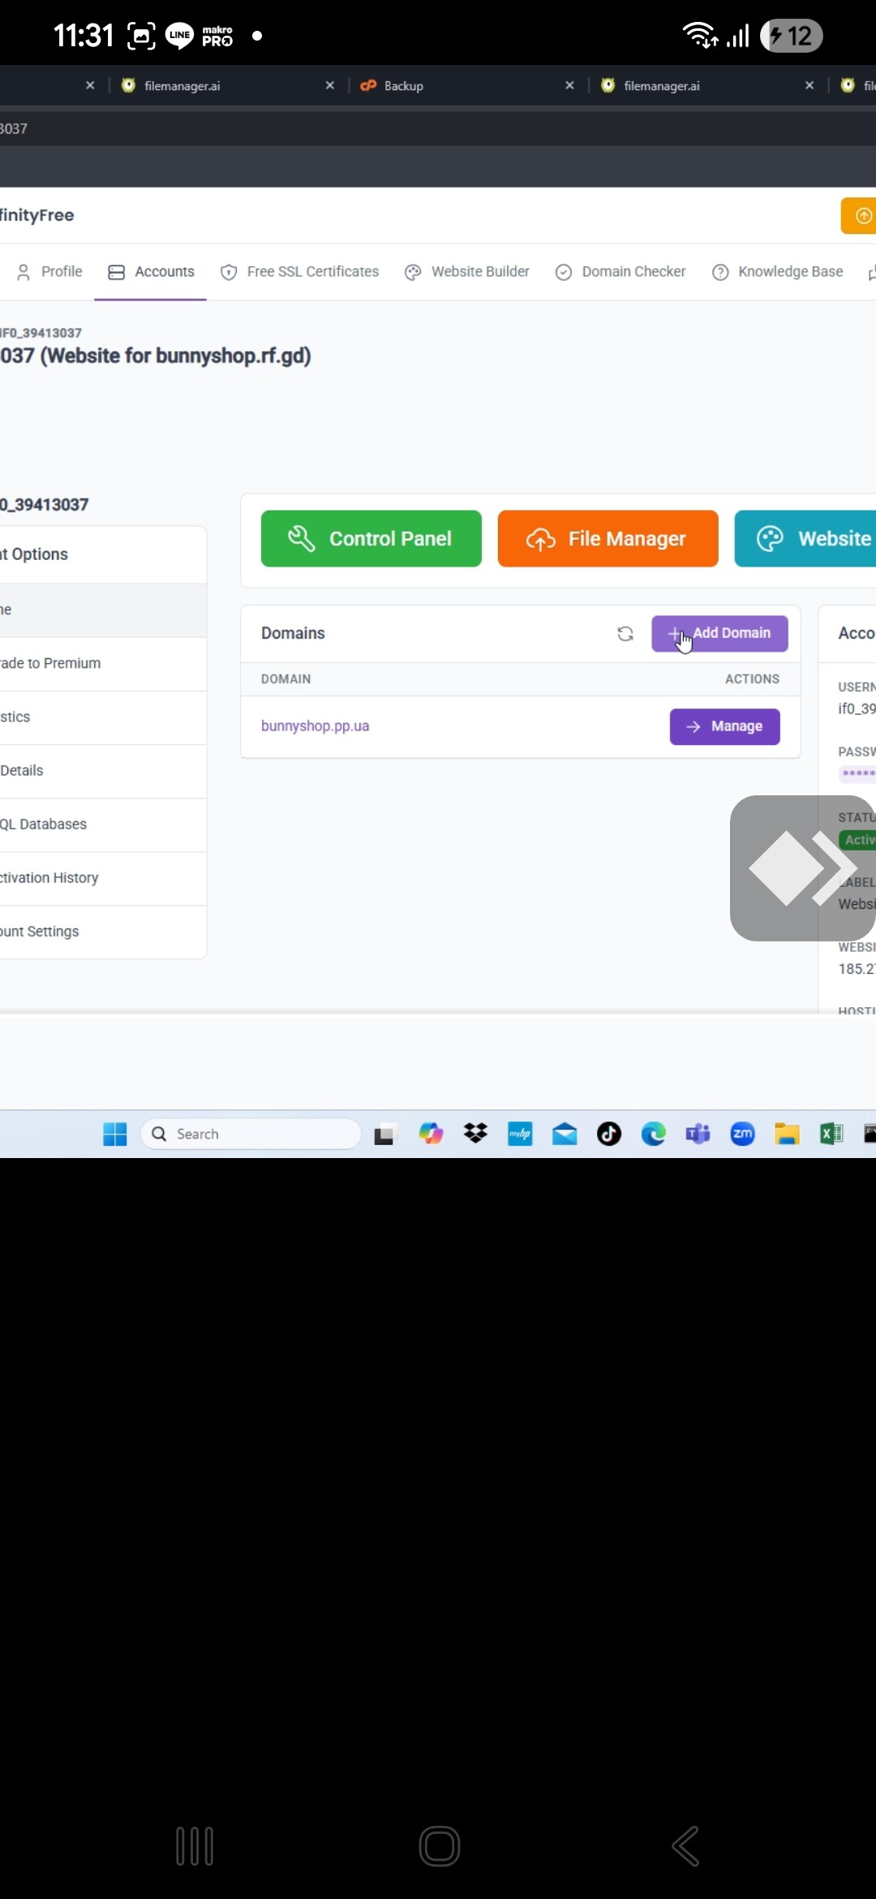The width and height of the screenshot is (876, 1899).
Task: Visit the Knowledge Base section
Action: coord(777,272)
